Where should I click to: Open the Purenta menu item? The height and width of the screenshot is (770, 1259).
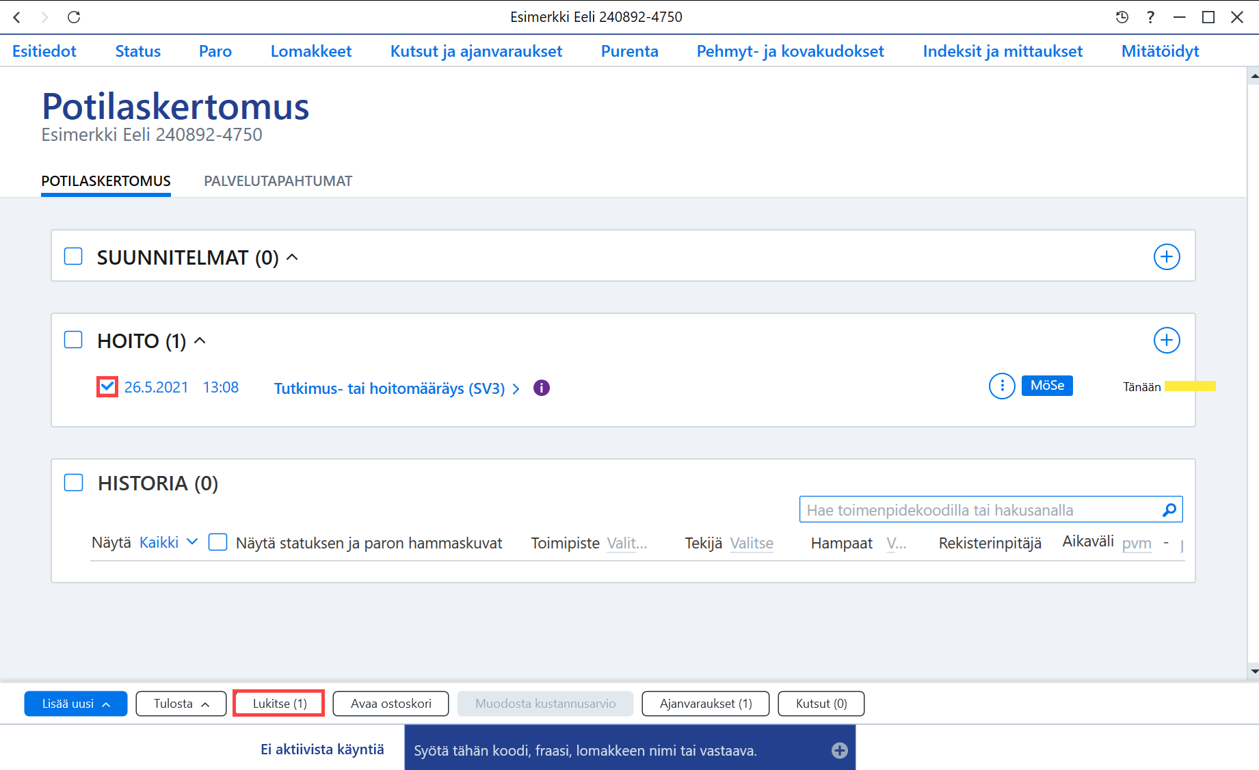[x=629, y=51]
